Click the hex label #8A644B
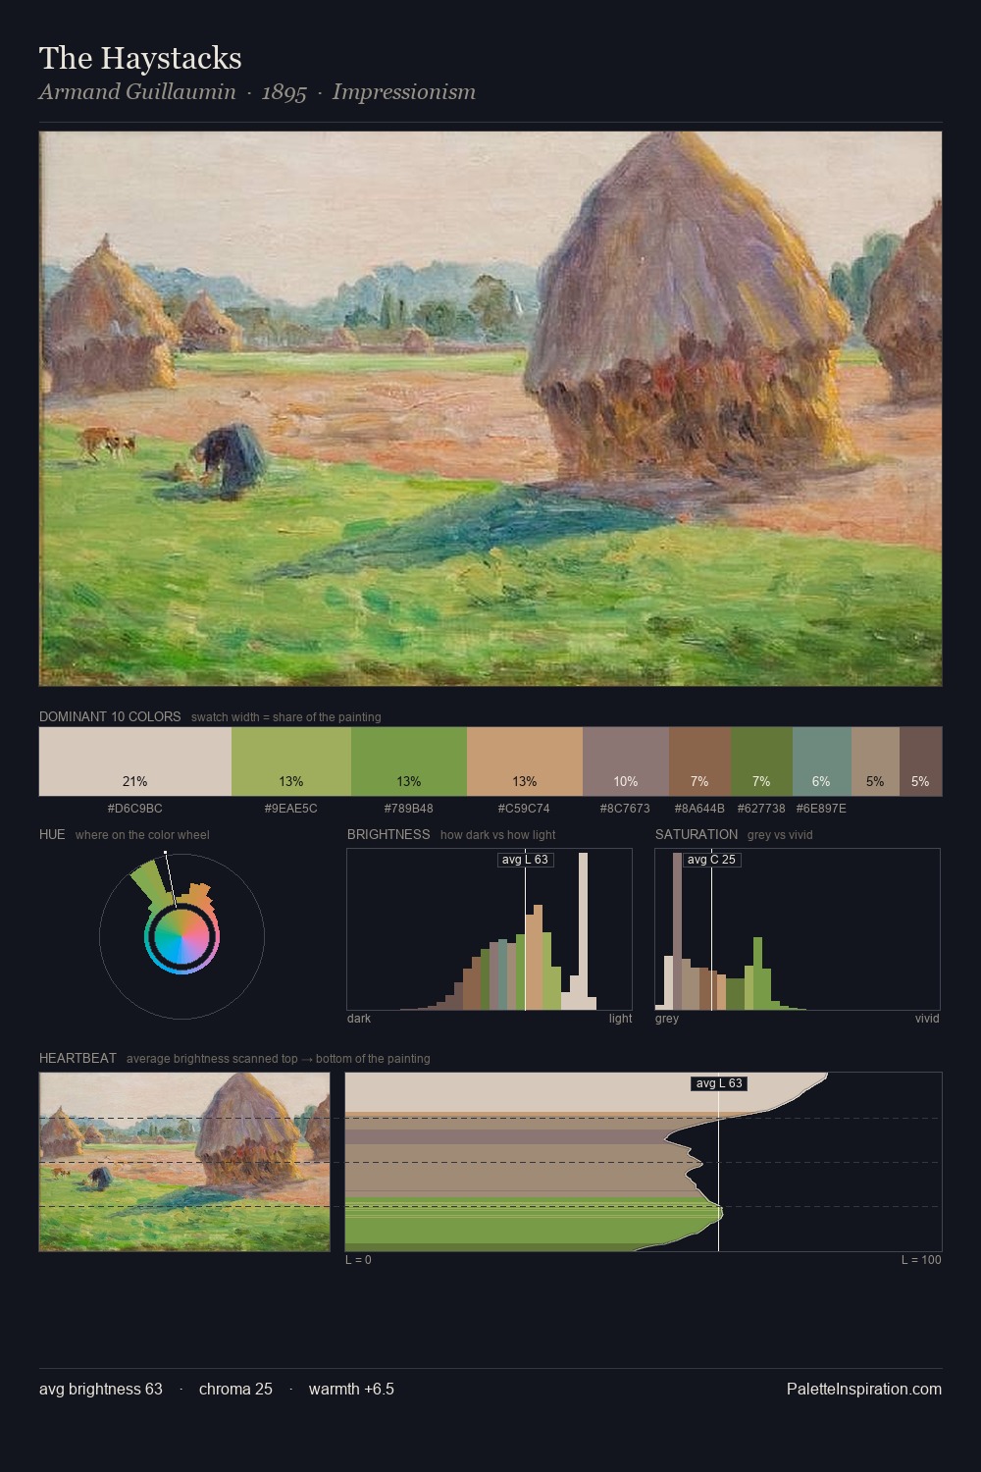Screen dimensions: 981x1472 pyautogui.click(x=699, y=809)
